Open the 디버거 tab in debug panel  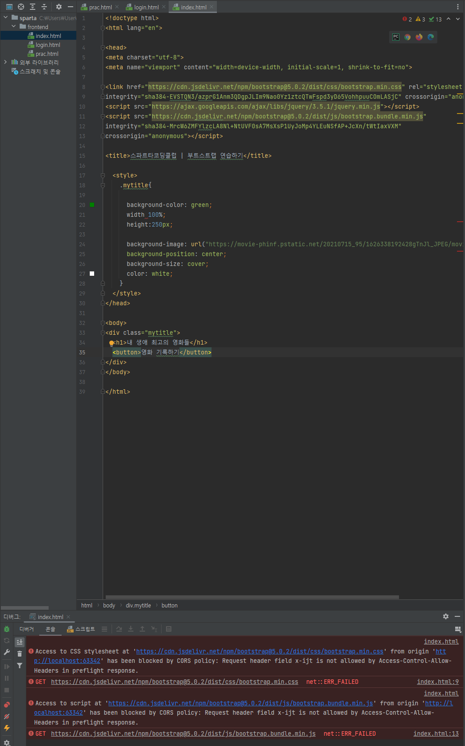point(27,629)
